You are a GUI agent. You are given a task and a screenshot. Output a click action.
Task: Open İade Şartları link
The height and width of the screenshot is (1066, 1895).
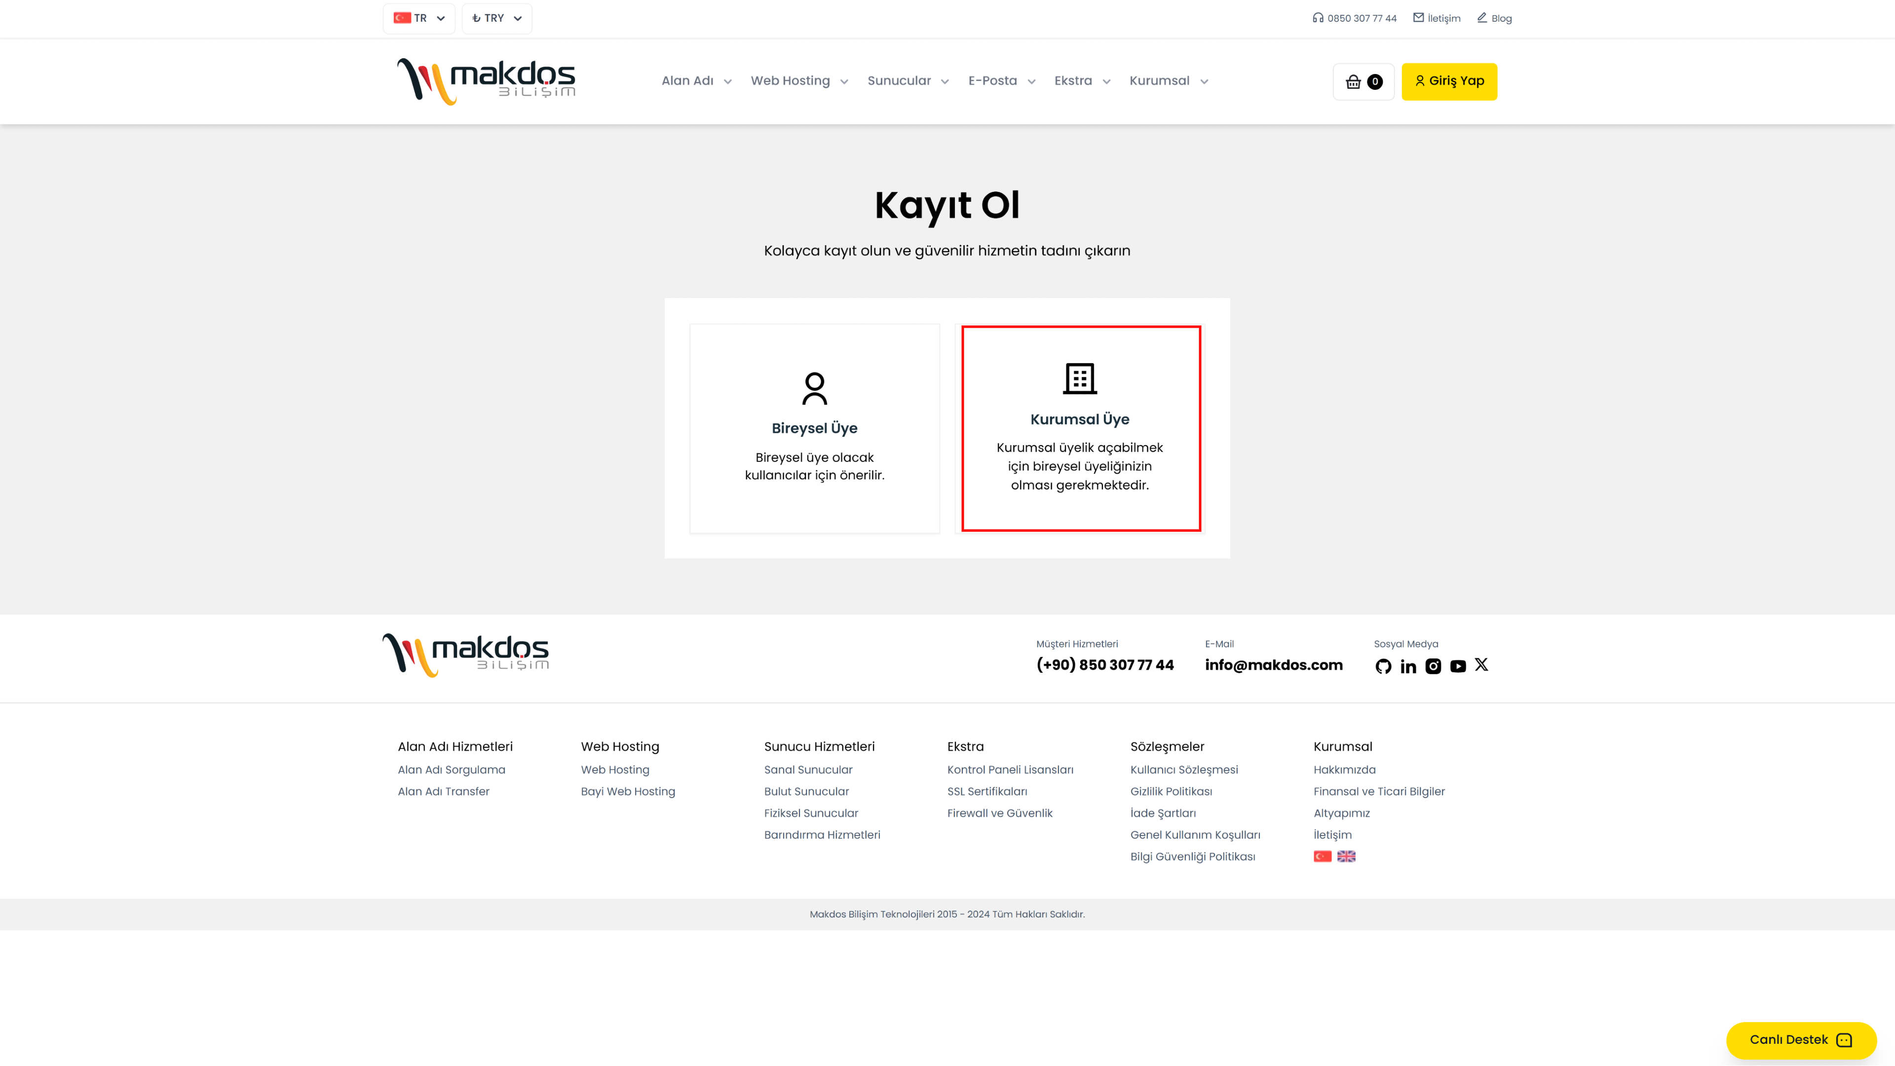click(1163, 814)
